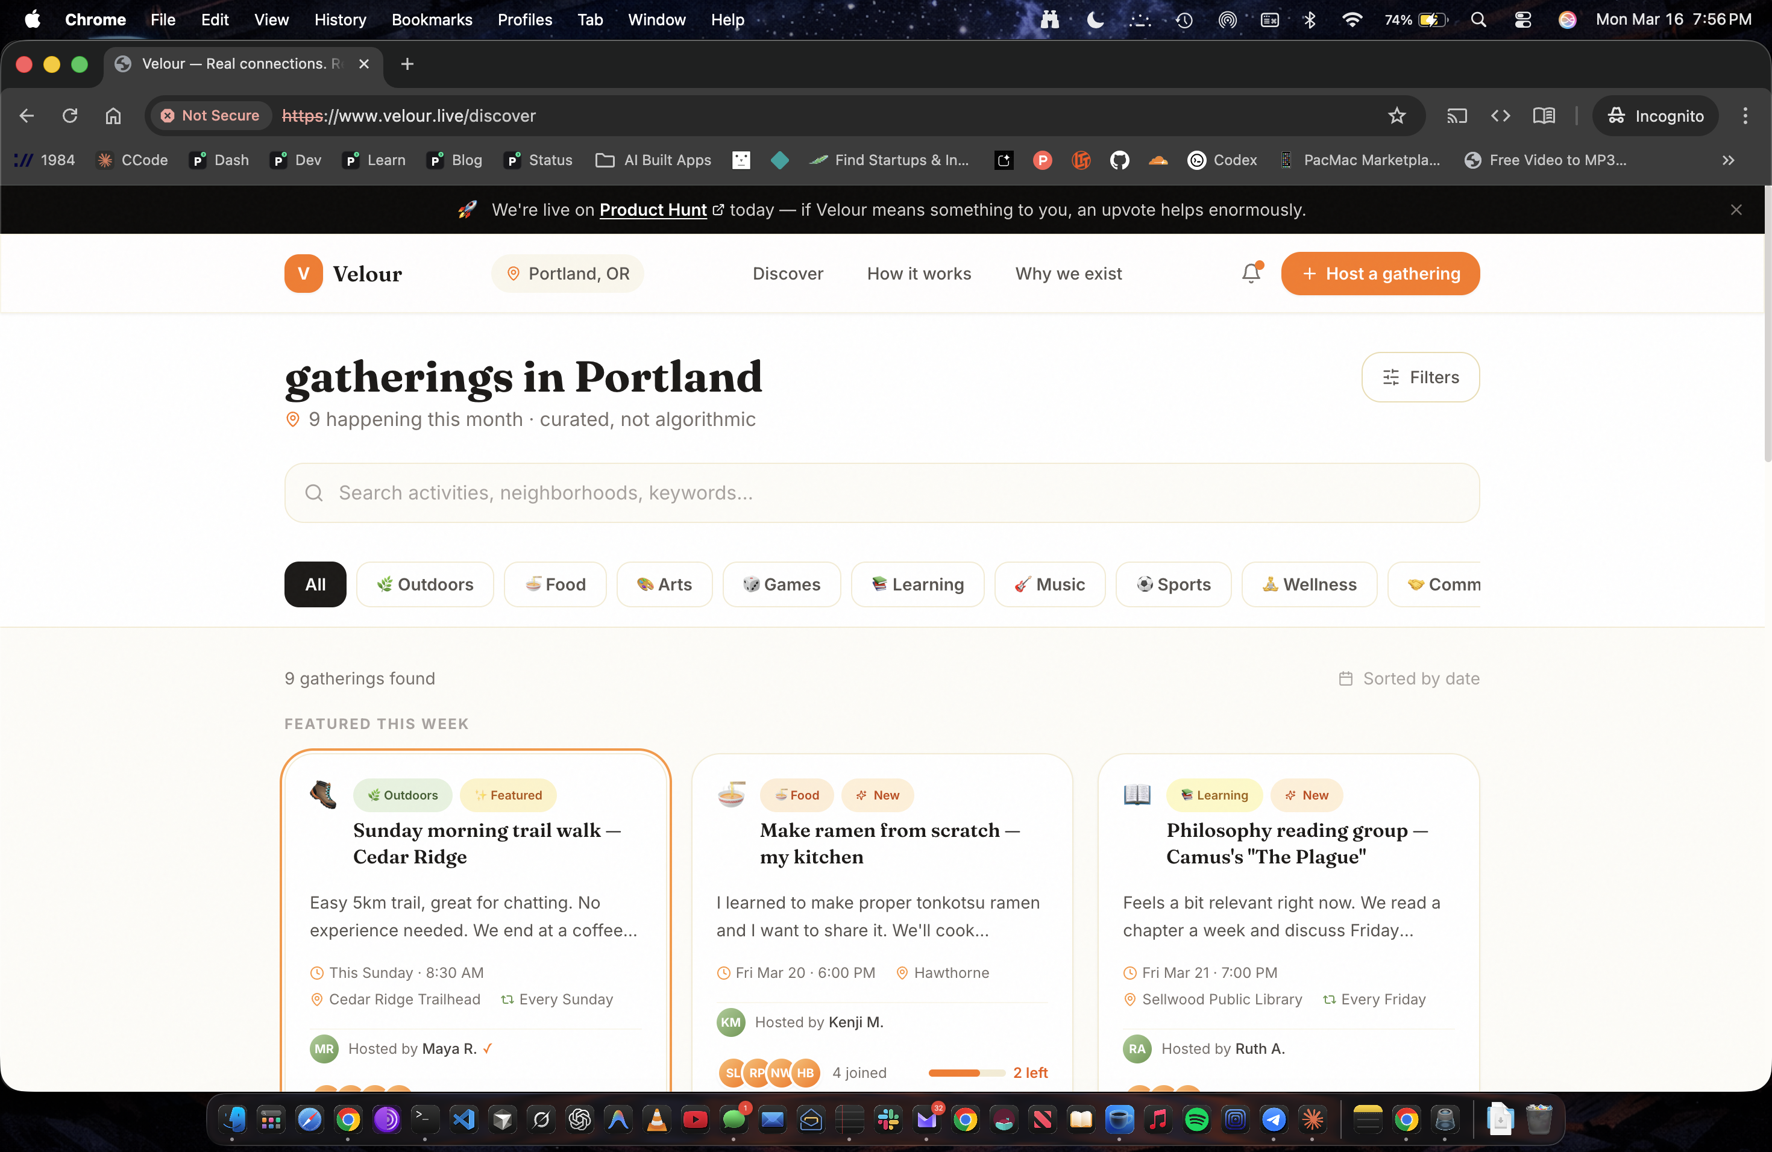The height and width of the screenshot is (1152, 1772).
Task: Click the search activities input field
Action: (882, 493)
